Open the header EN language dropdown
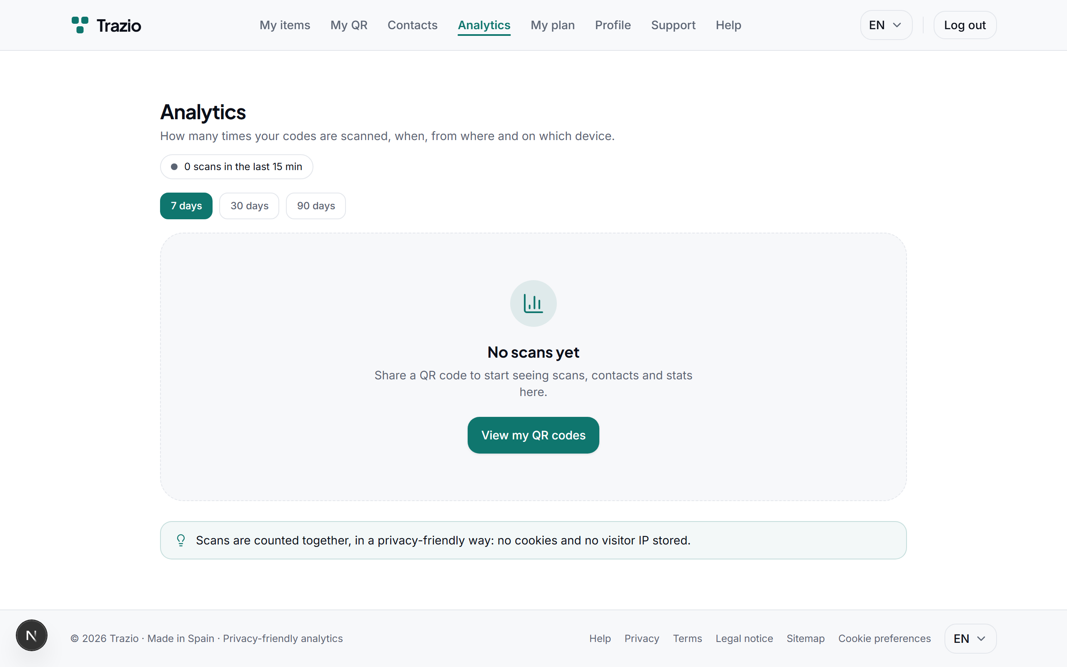 886,25
